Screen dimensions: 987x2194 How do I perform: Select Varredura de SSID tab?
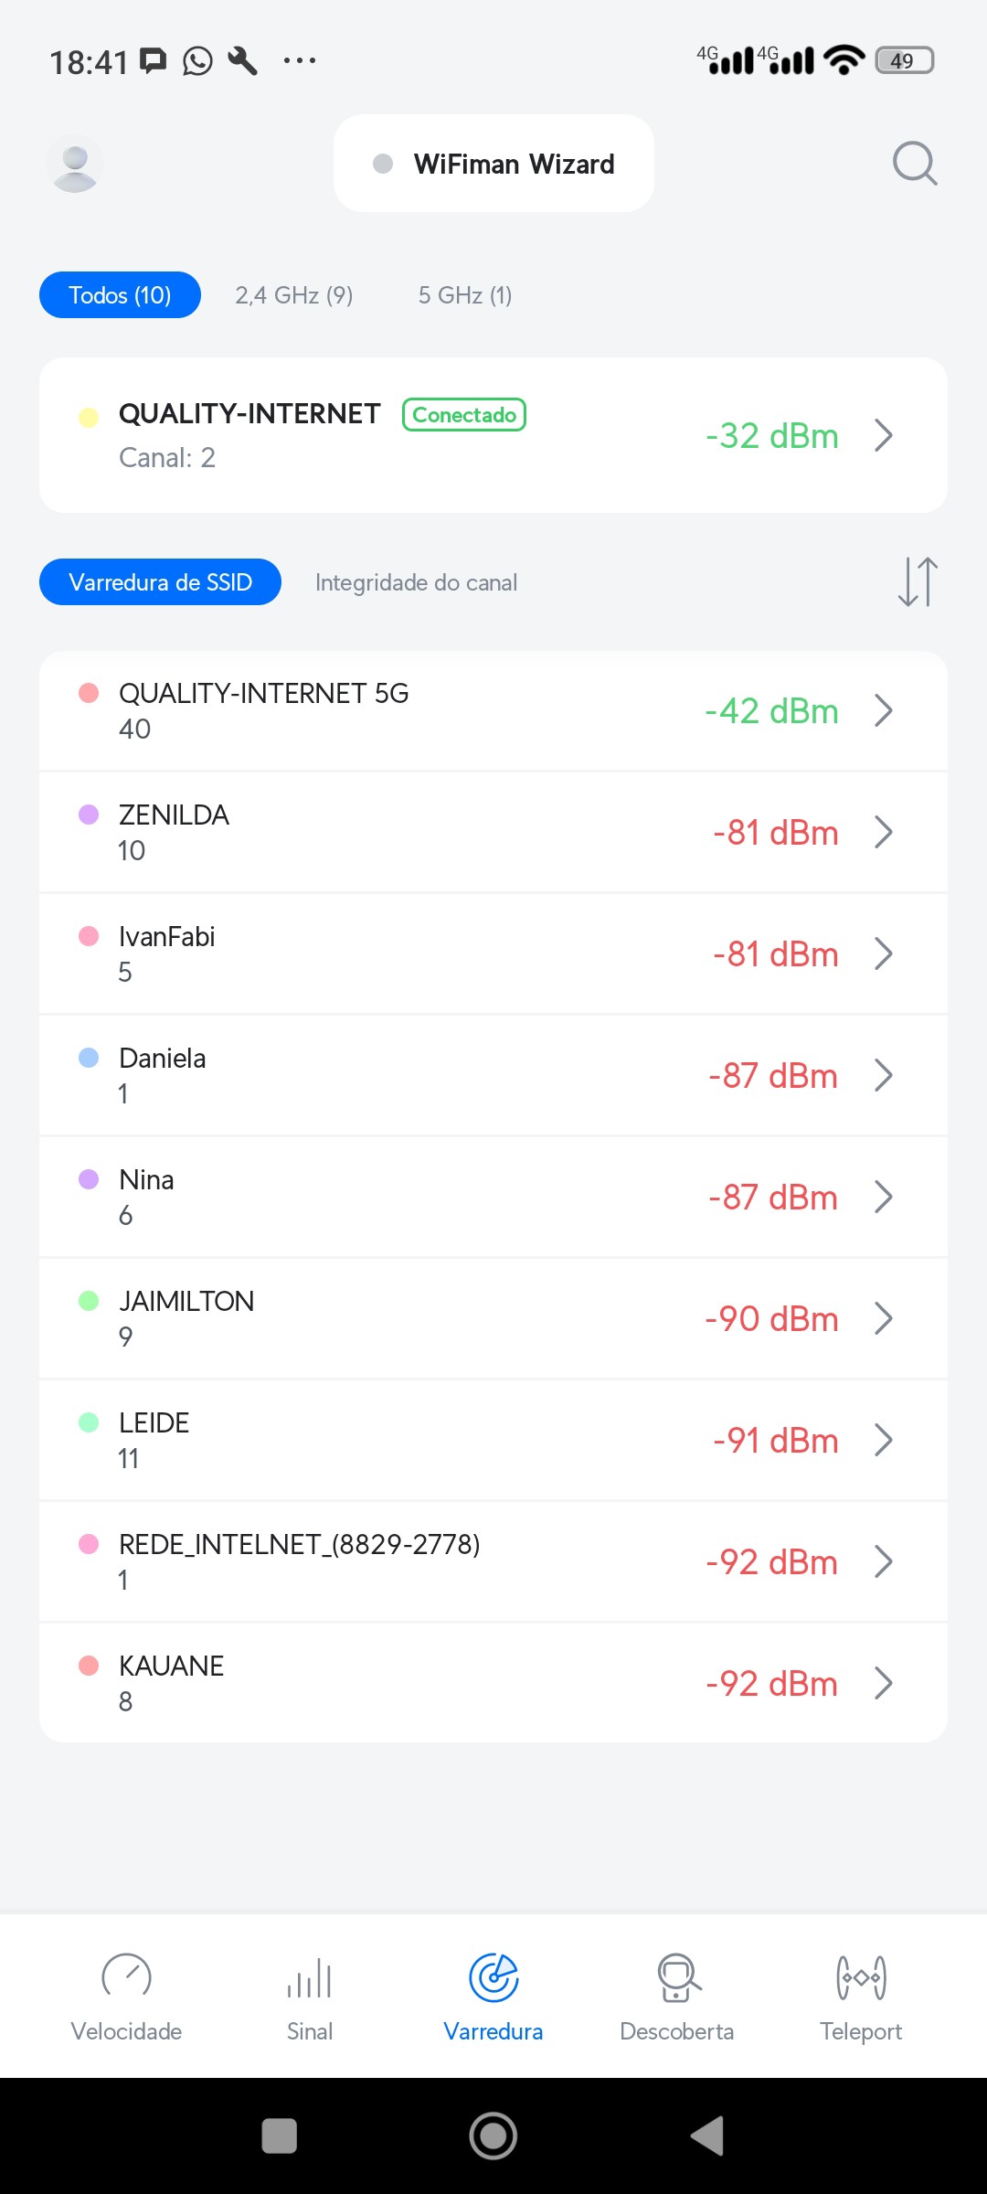pyautogui.click(x=160, y=582)
